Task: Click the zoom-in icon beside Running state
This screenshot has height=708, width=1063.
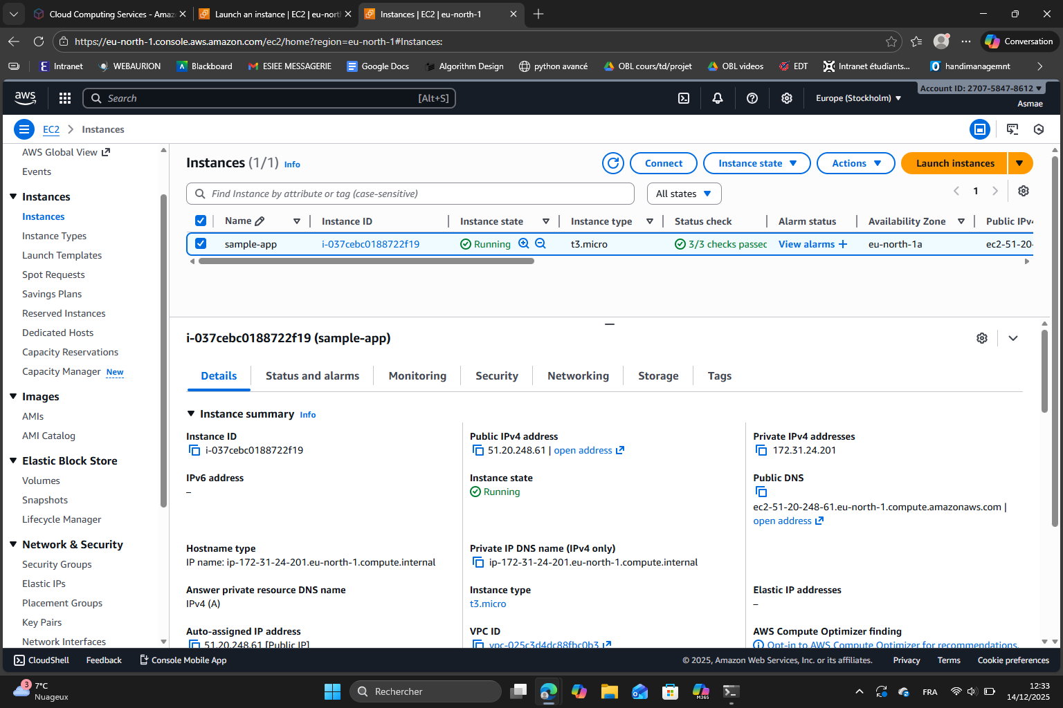Action: point(524,243)
